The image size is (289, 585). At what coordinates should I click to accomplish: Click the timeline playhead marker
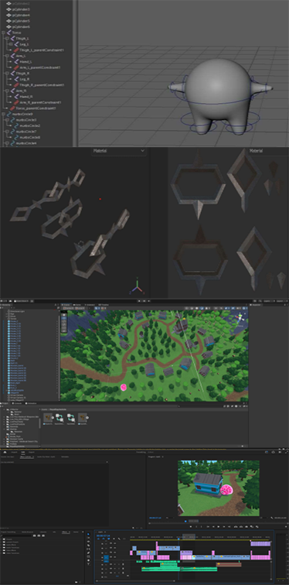coord(178,539)
